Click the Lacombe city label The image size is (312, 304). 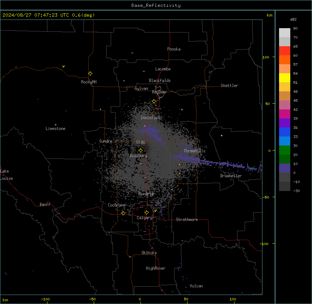point(163,69)
